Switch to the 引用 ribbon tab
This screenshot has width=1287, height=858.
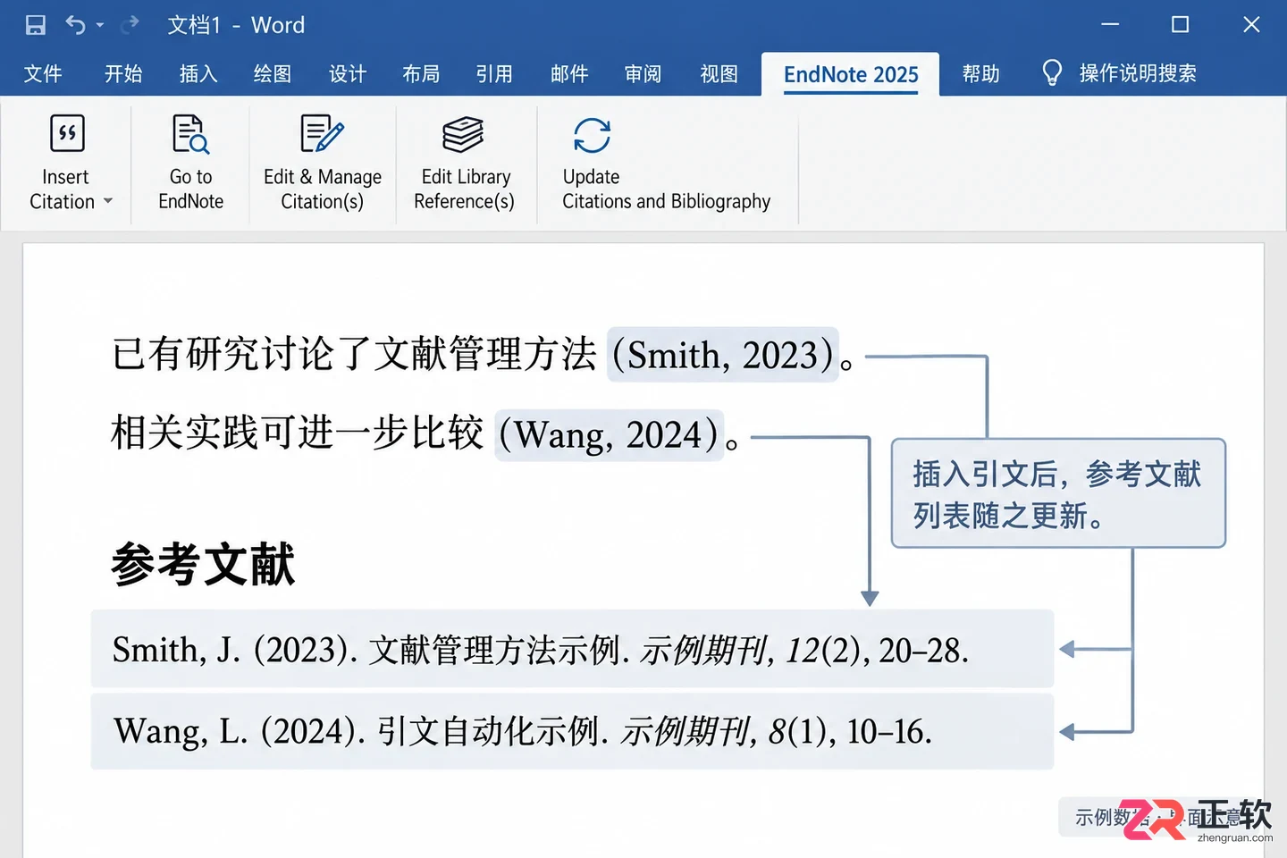494,73
